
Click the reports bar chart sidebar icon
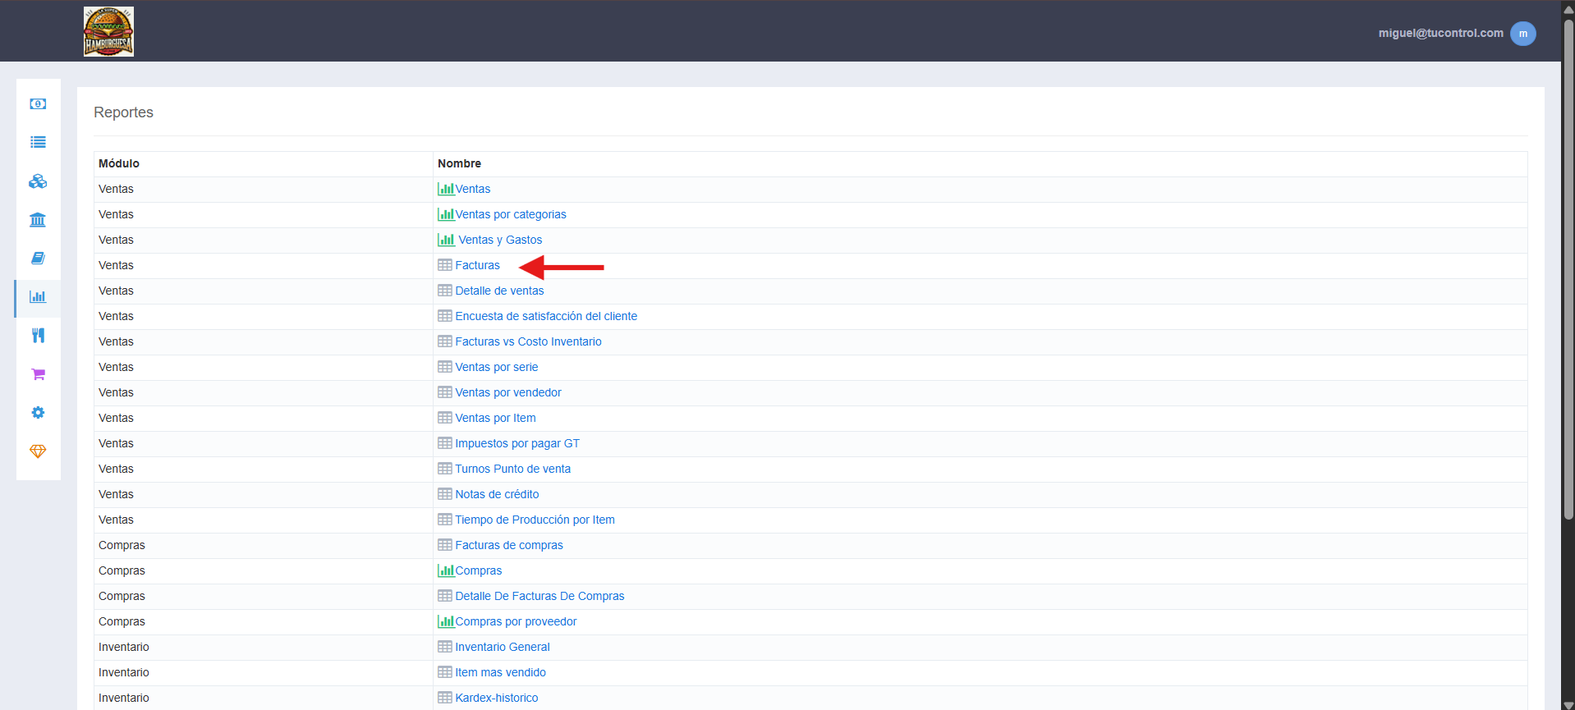click(38, 296)
